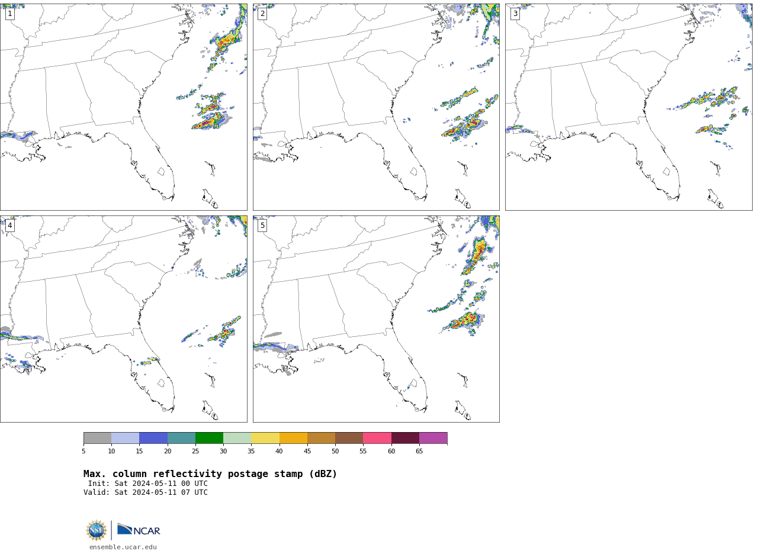Viewport: 758px width, 554px height.
Task: Click the light blue 10-15 dBZ swatch
Action: pyautogui.click(x=125, y=438)
